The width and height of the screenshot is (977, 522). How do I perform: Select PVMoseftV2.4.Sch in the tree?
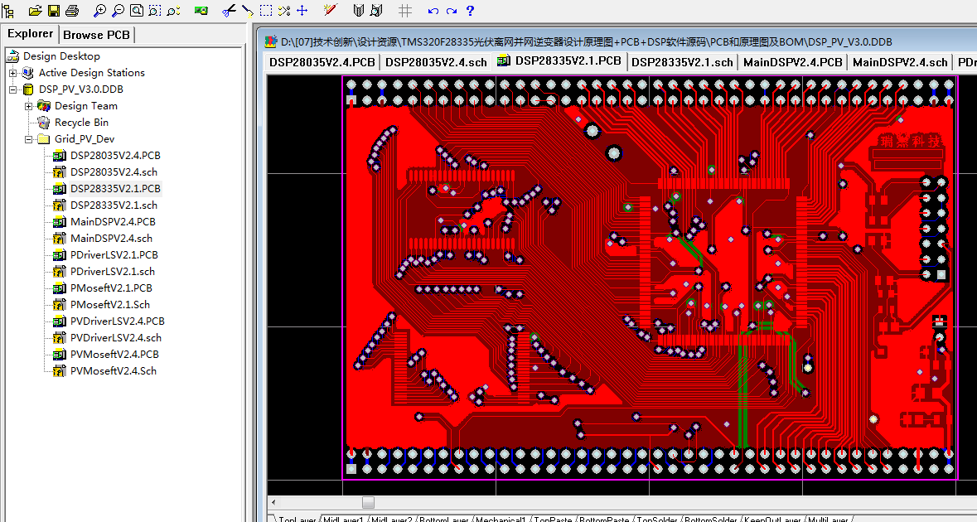(x=113, y=372)
